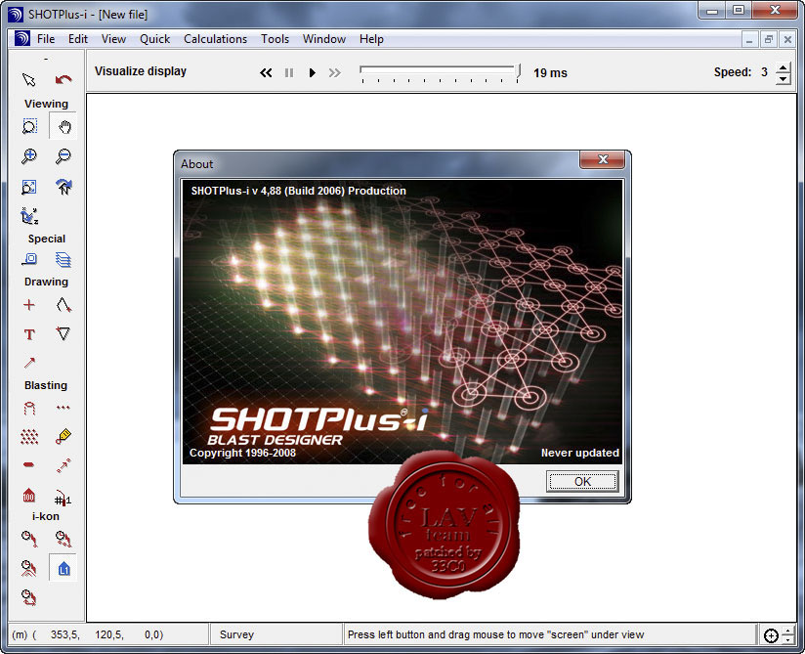Viewport: 805px width, 654px height.
Task: Click the status bar spinner up arrow
Action: [789, 630]
